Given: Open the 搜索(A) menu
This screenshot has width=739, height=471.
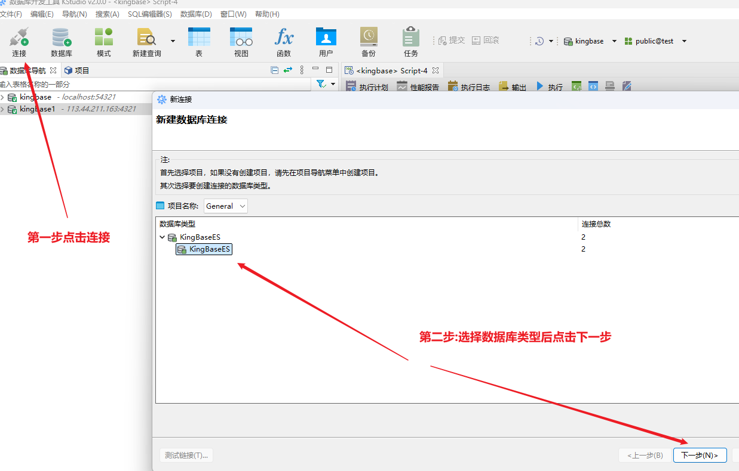Looking at the screenshot, I should pyautogui.click(x=108, y=14).
